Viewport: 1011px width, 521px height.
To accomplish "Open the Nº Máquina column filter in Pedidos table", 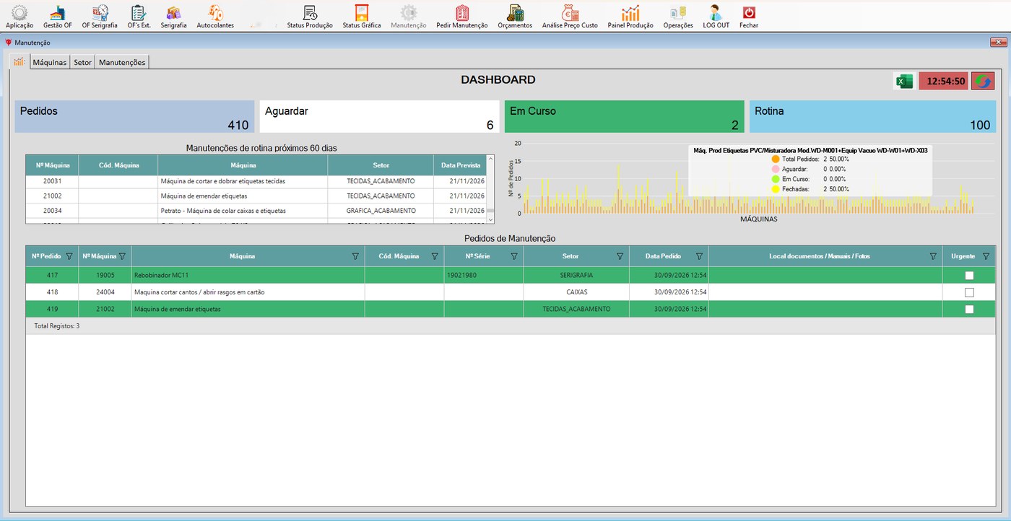I will pos(122,256).
